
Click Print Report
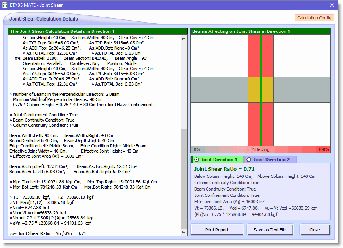pyautogui.click(x=217, y=229)
